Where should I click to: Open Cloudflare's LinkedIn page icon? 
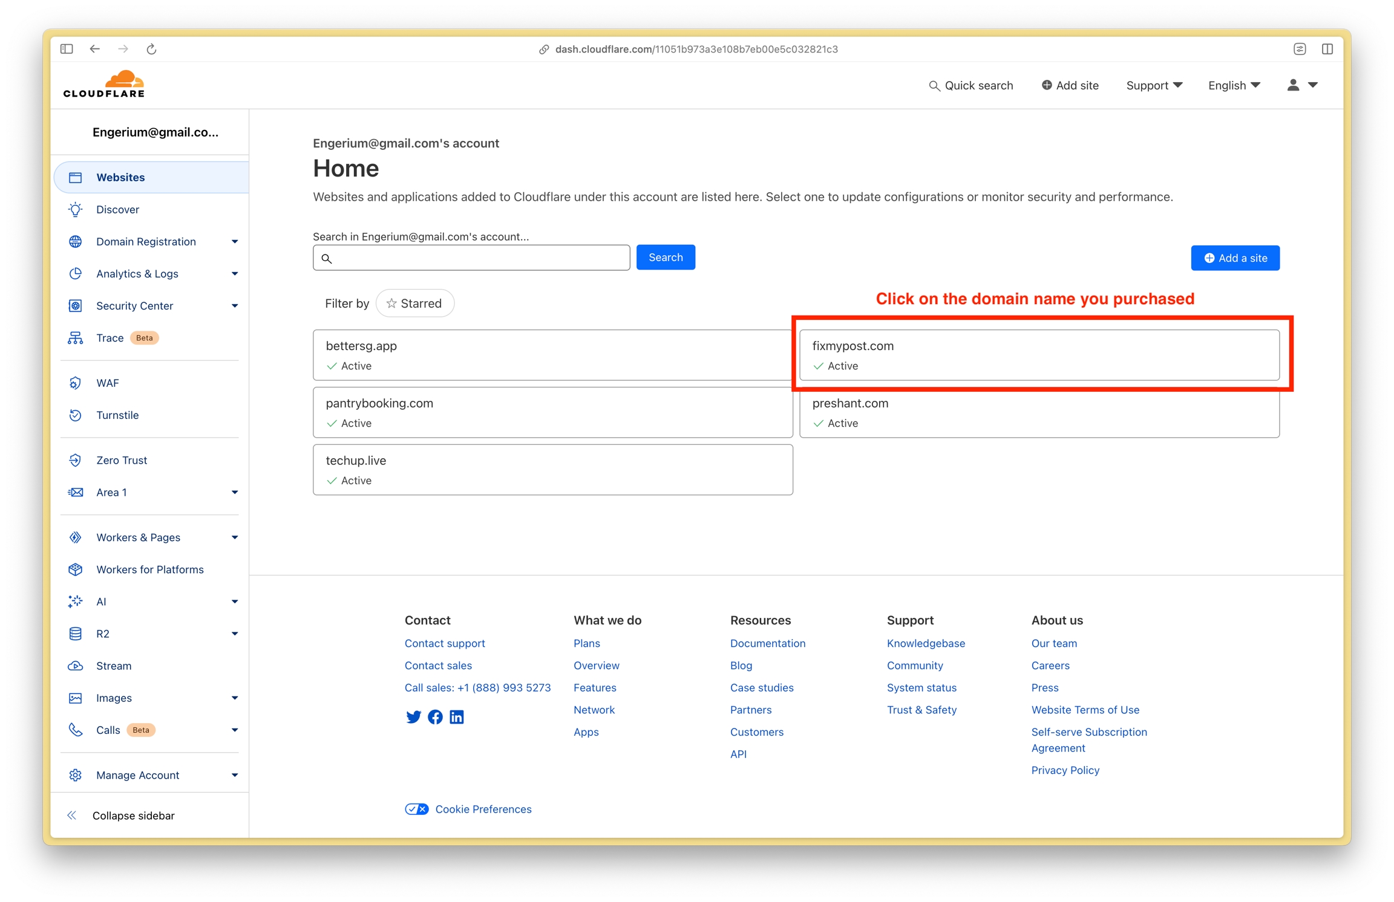pyautogui.click(x=457, y=716)
